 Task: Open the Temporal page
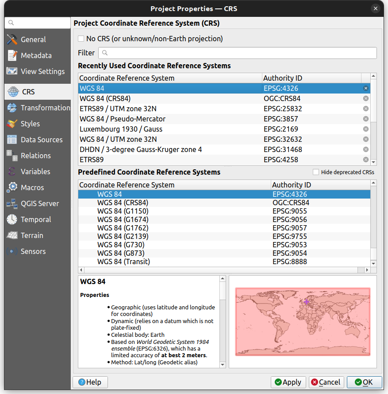coord(37,219)
